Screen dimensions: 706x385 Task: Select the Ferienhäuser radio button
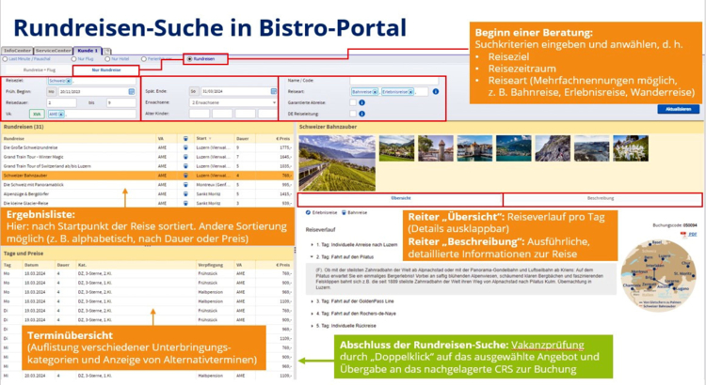pos(144,59)
